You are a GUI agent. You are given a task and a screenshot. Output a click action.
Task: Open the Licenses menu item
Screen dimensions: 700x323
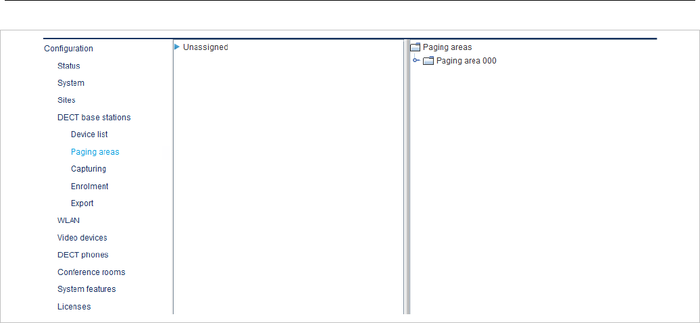click(x=74, y=307)
